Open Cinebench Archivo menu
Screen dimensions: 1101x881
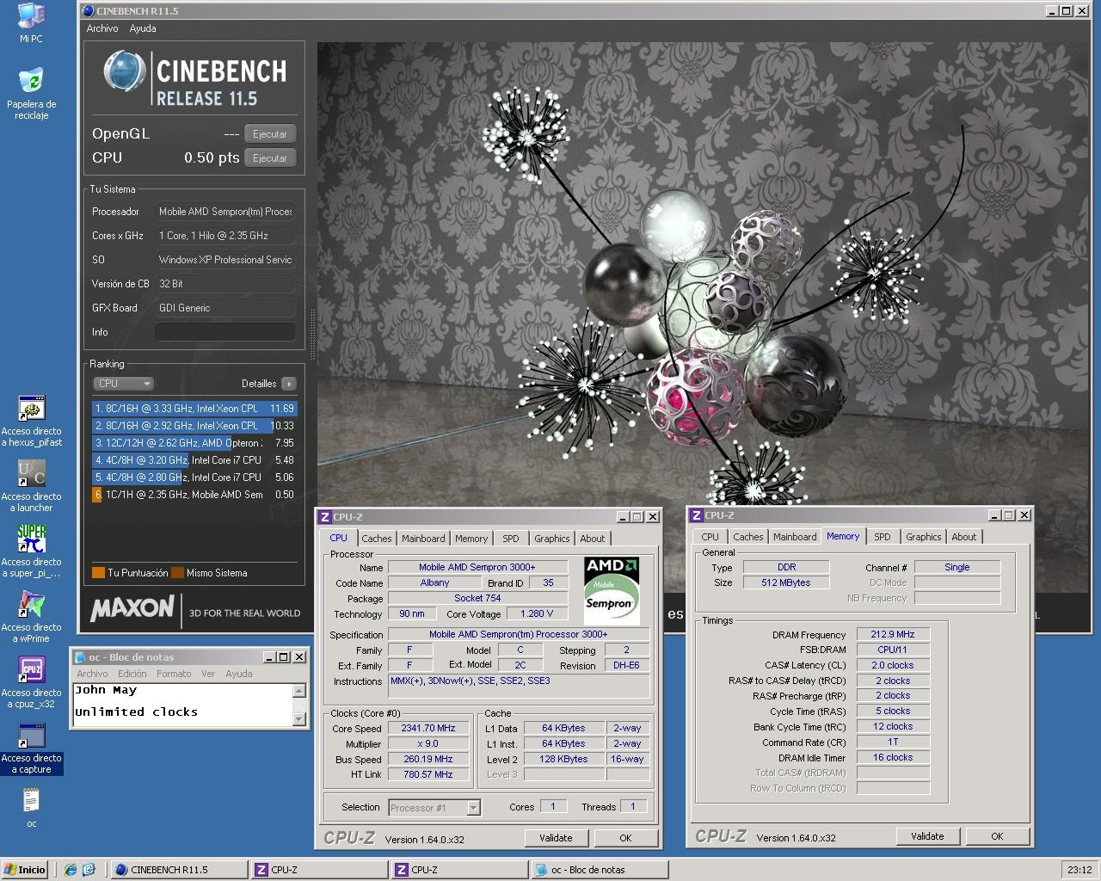coord(102,28)
